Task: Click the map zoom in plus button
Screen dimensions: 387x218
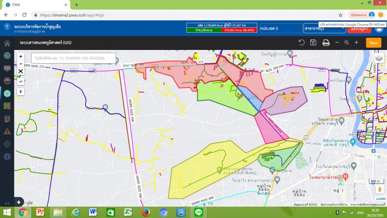Action: pyautogui.click(x=21, y=57)
